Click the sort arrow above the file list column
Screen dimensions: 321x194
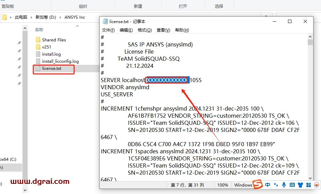78,26
